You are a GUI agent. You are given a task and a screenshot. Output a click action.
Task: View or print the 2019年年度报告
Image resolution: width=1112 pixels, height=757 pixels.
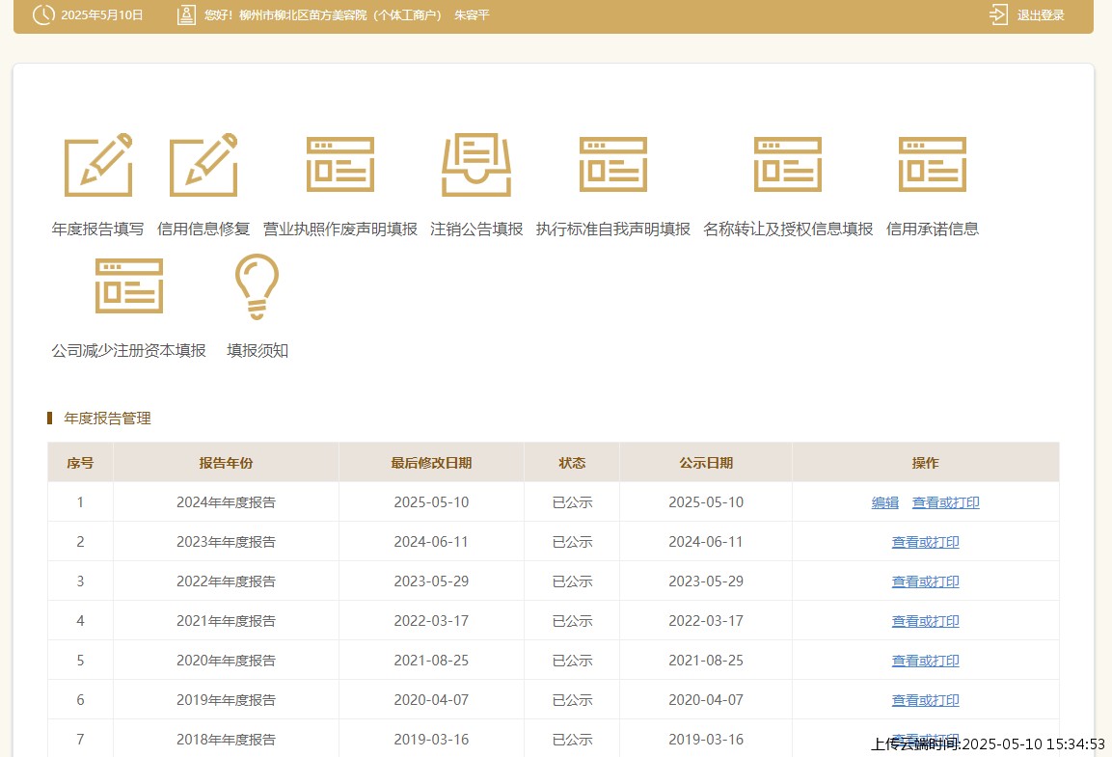(926, 700)
